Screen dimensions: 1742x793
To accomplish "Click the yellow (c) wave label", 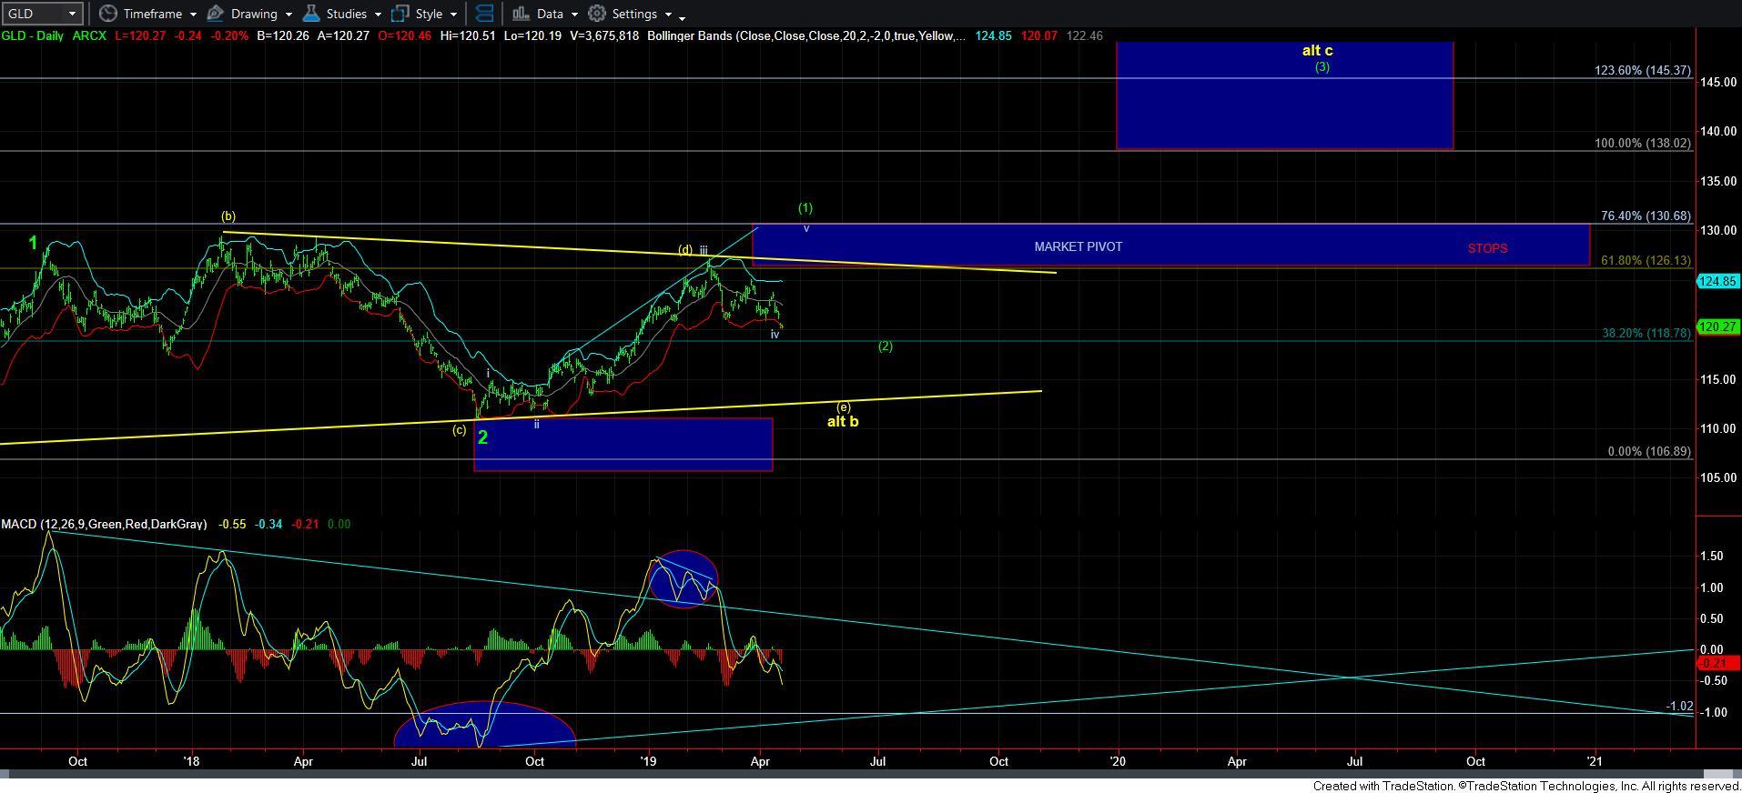I will [x=460, y=429].
